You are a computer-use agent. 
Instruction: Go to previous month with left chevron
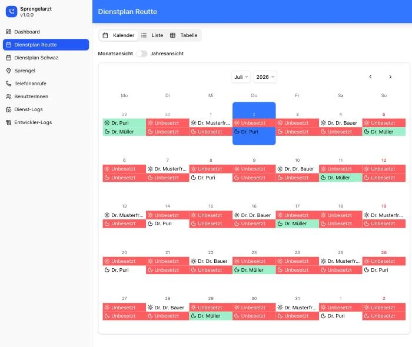pyautogui.click(x=370, y=77)
